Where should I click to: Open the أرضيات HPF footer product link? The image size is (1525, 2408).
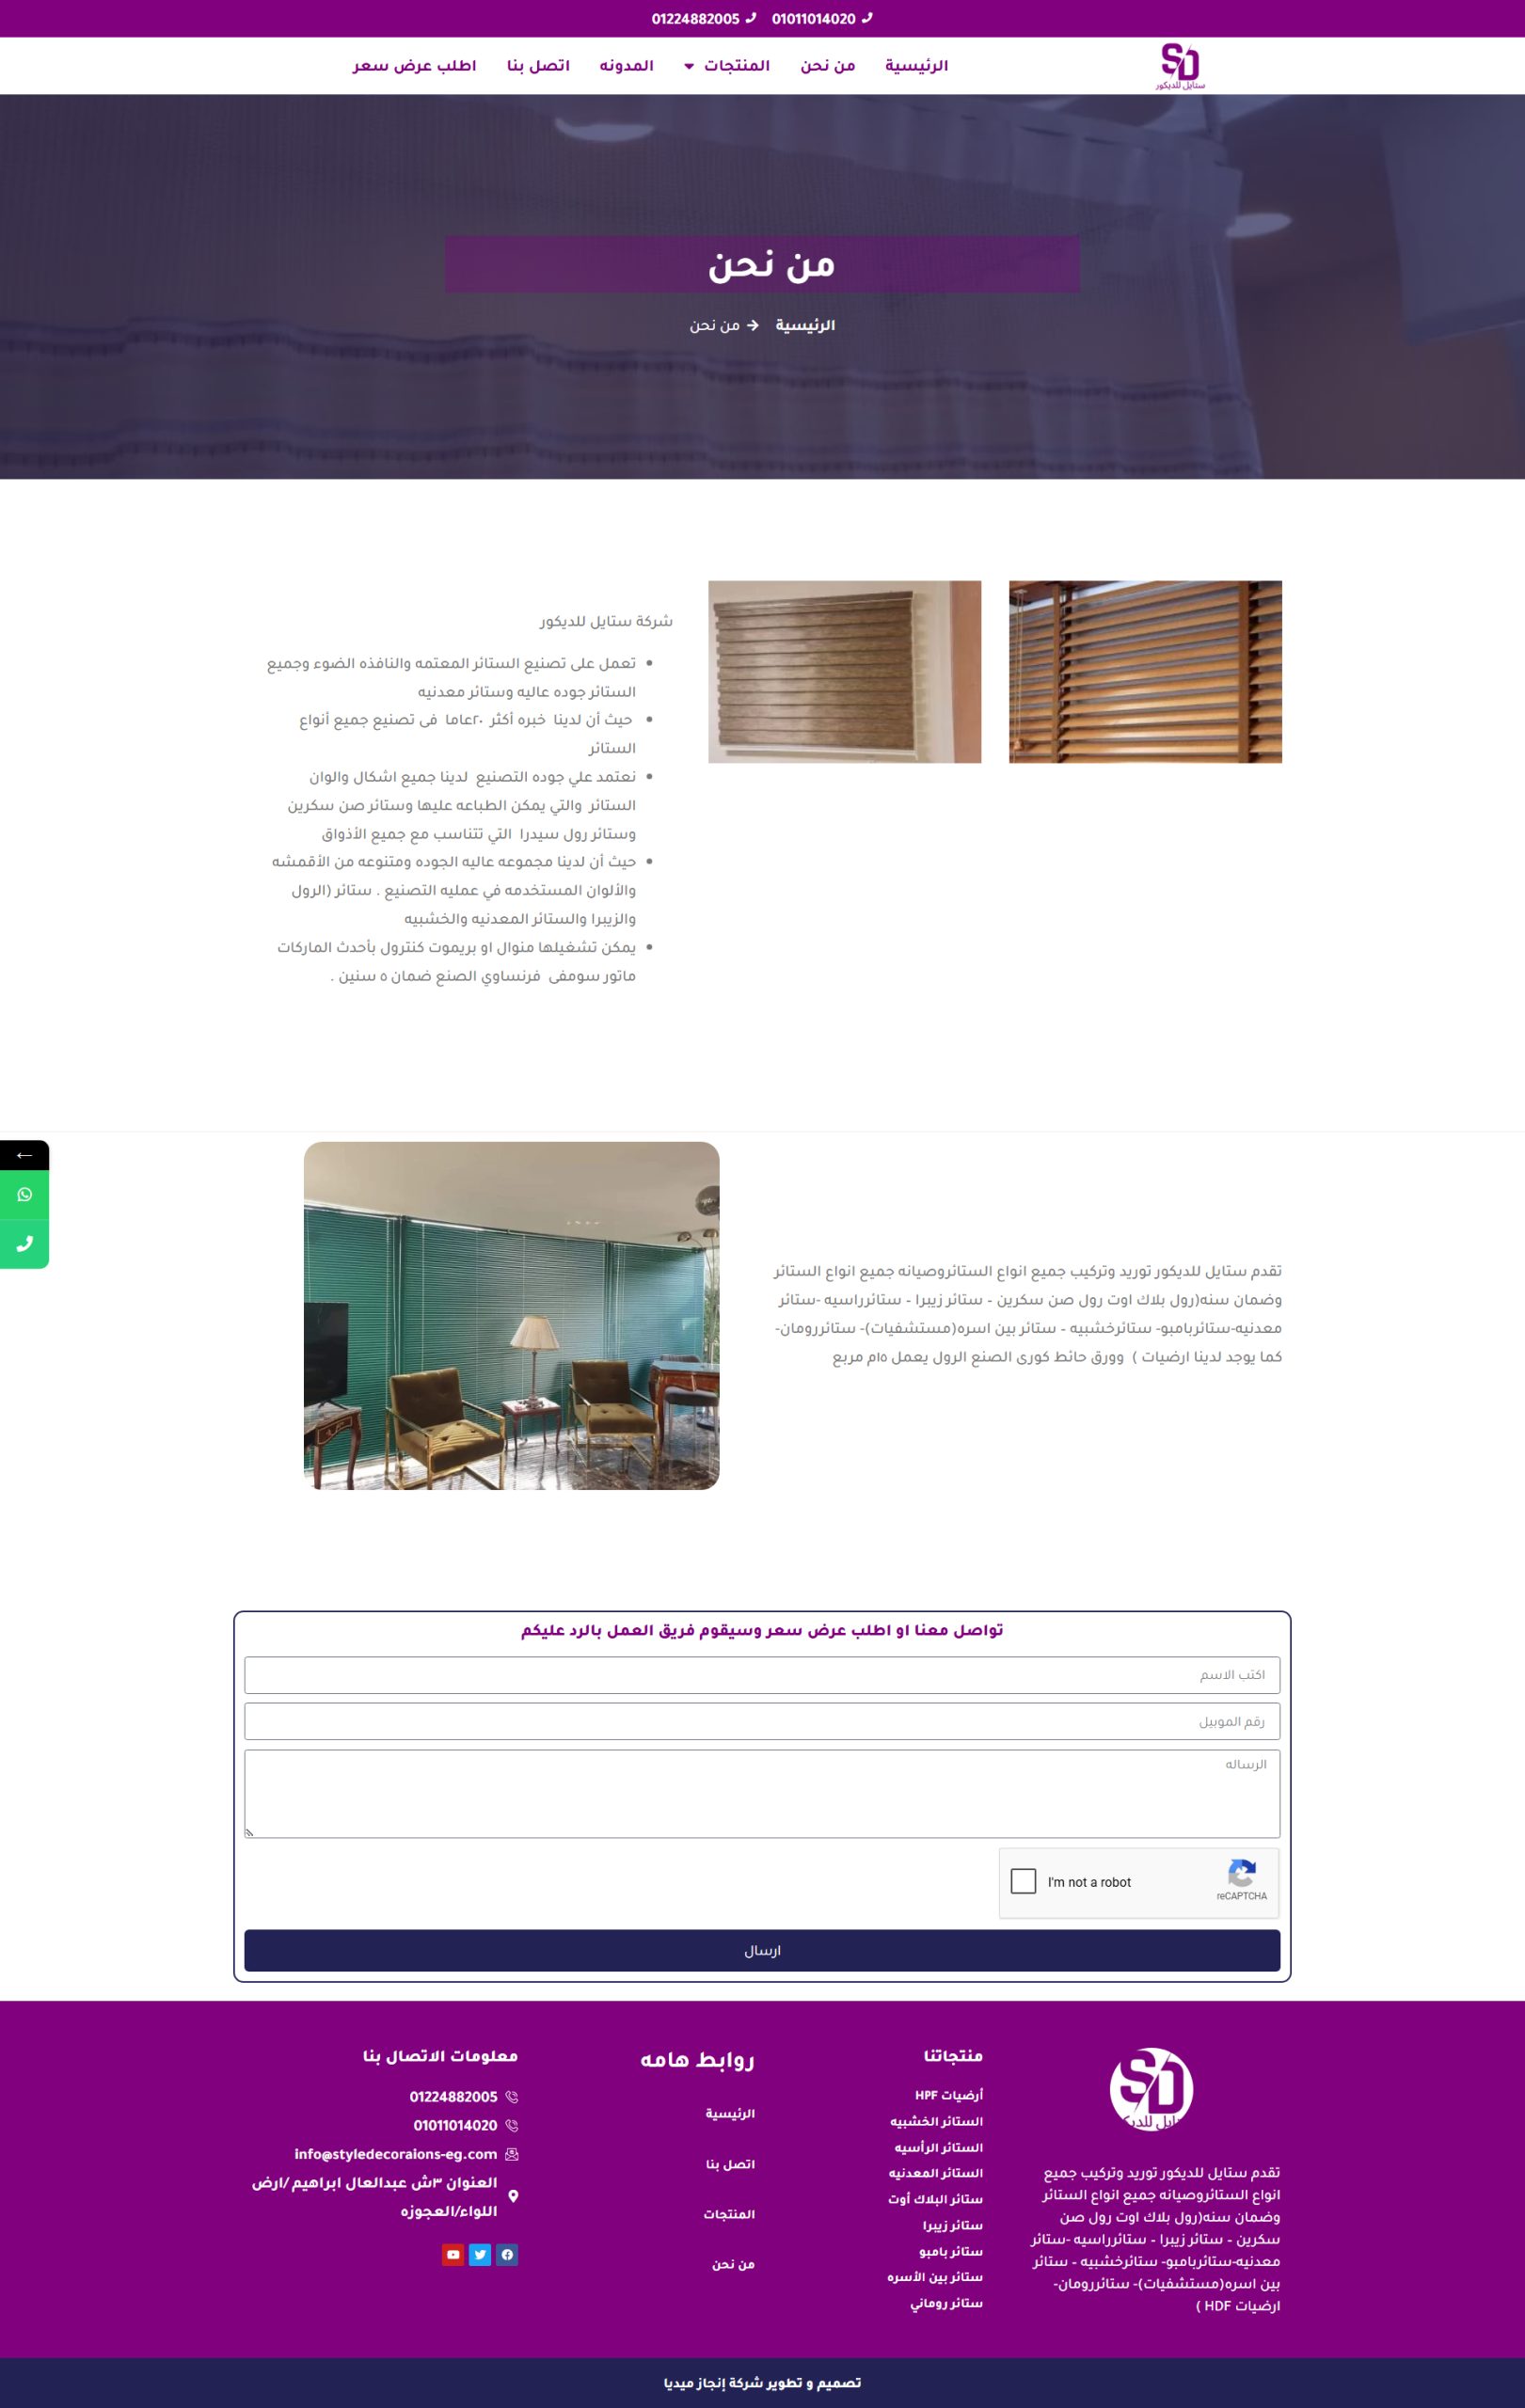949,2095
